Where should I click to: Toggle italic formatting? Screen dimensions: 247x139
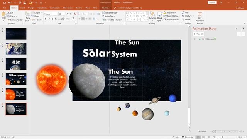[49, 19]
